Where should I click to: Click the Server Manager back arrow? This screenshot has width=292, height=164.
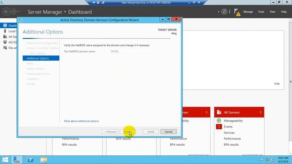point(6,12)
